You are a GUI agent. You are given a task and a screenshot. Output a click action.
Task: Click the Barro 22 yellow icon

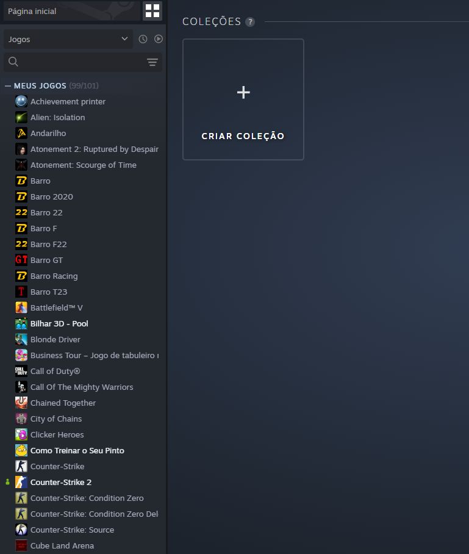[21, 212]
